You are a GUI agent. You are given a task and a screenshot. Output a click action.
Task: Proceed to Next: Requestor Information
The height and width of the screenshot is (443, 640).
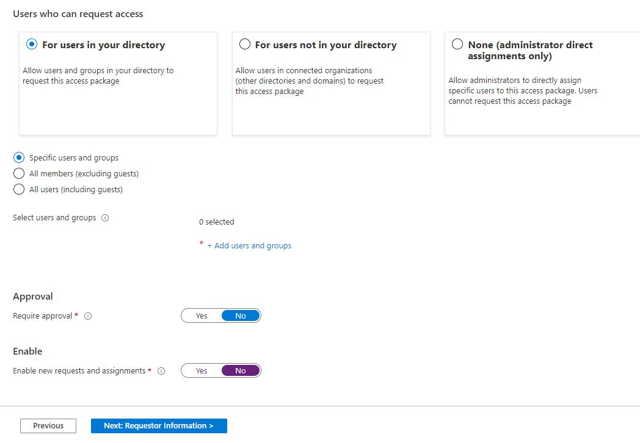[x=159, y=426]
